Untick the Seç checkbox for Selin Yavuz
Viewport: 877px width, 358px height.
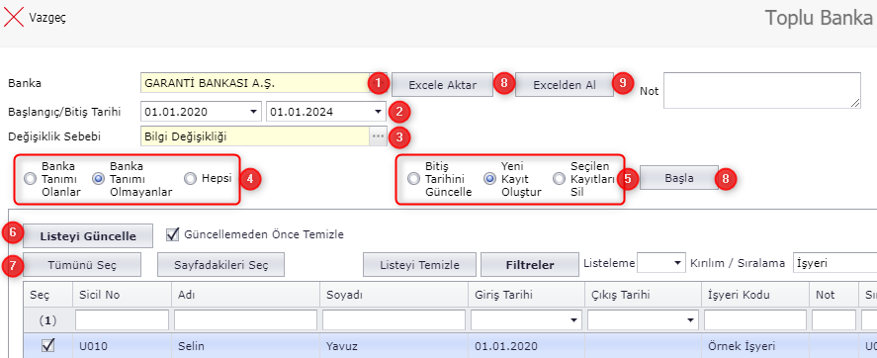pos(48,346)
